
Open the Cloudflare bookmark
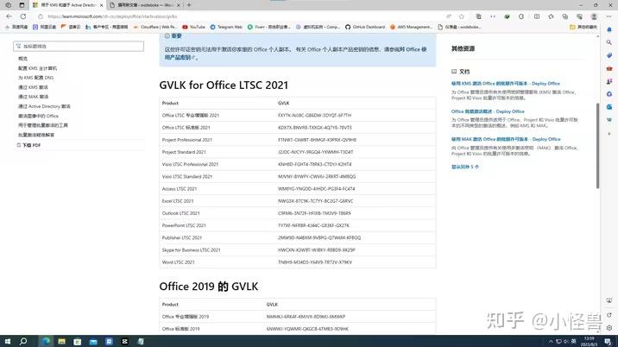(155, 27)
